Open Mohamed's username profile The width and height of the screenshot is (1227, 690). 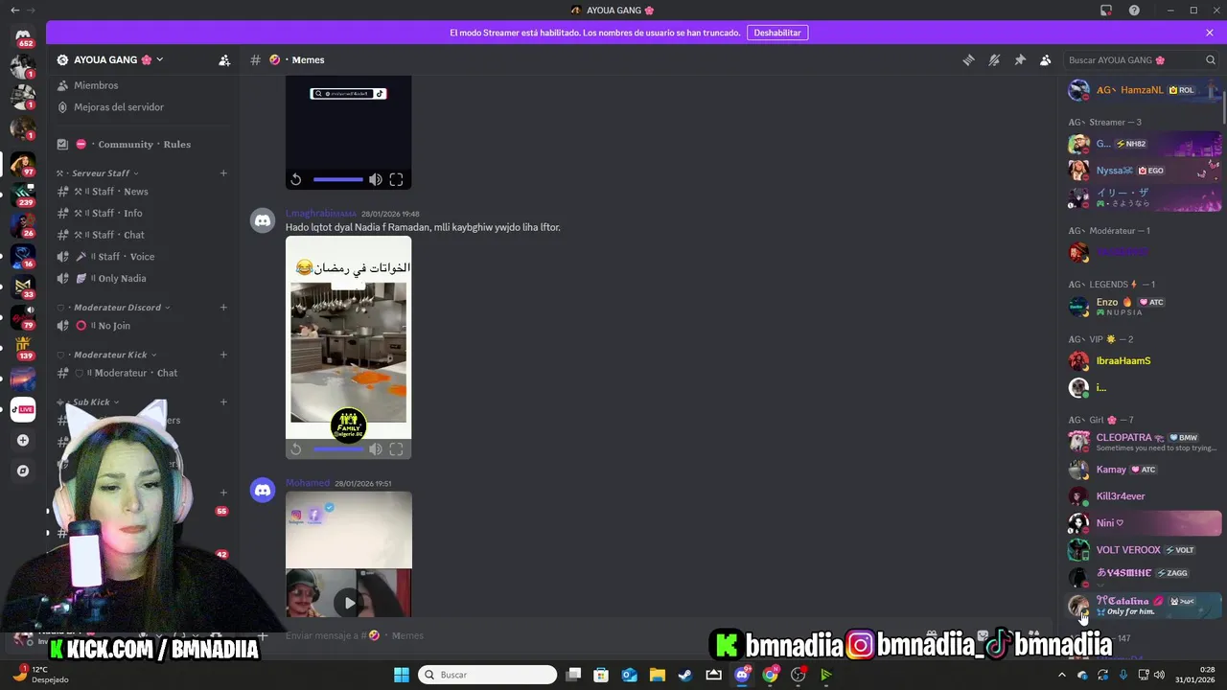click(x=308, y=483)
